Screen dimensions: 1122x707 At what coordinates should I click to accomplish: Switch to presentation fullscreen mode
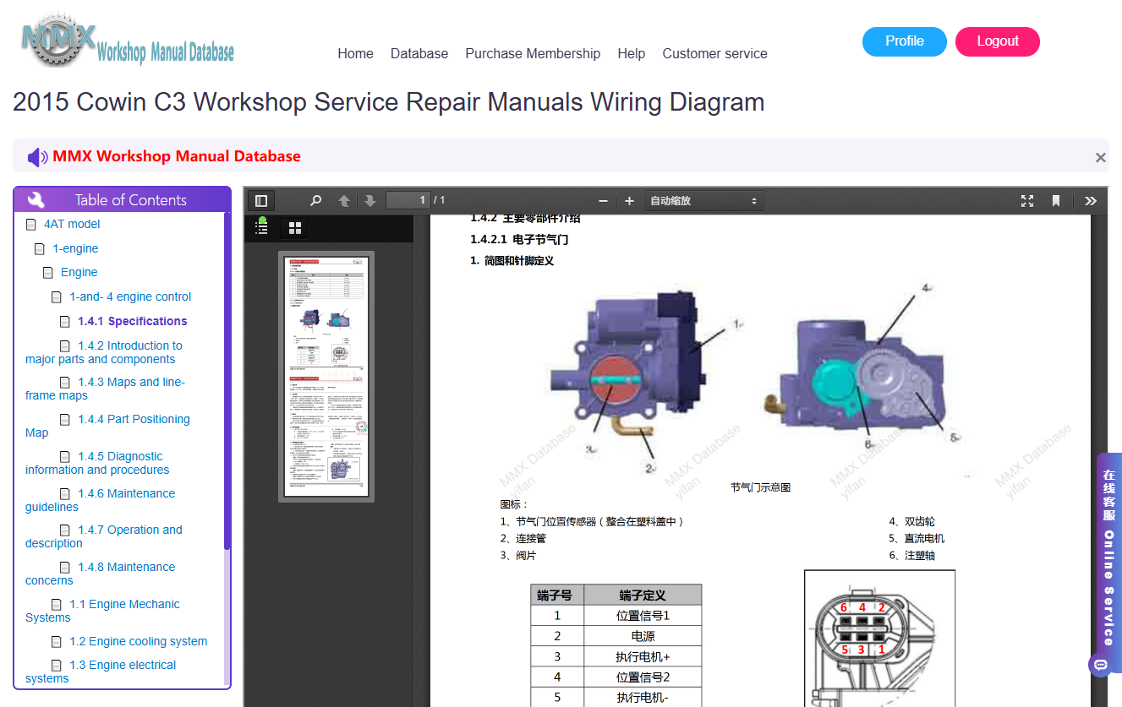point(1027,201)
